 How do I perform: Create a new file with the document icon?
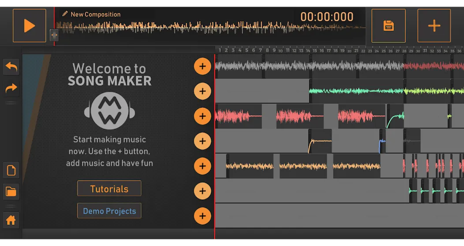tap(11, 170)
